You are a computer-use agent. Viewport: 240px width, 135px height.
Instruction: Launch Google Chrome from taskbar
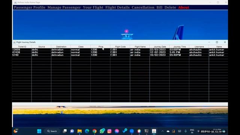[94, 131]
